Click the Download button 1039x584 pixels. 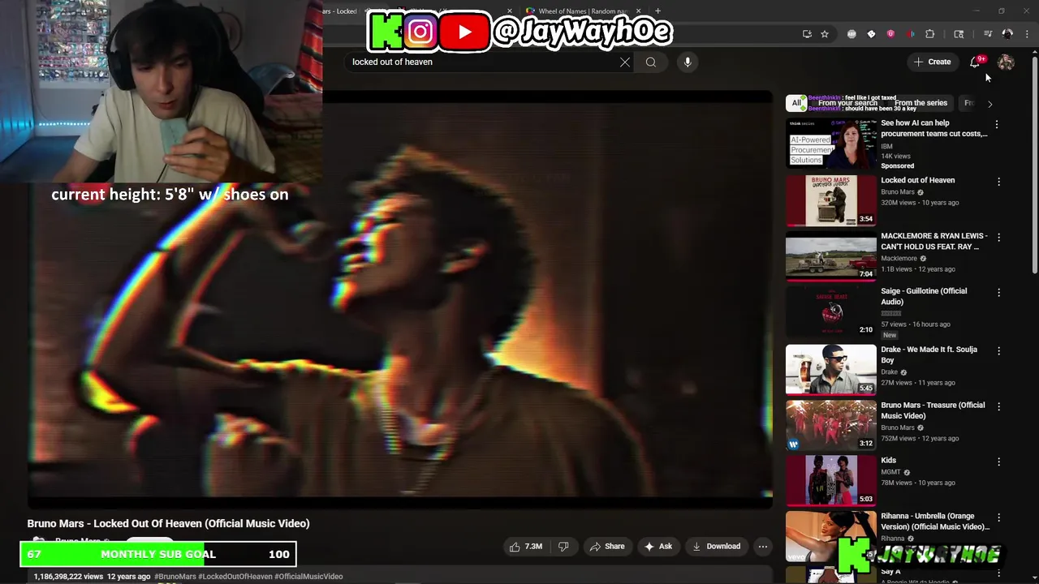click(x=716, y=547)
